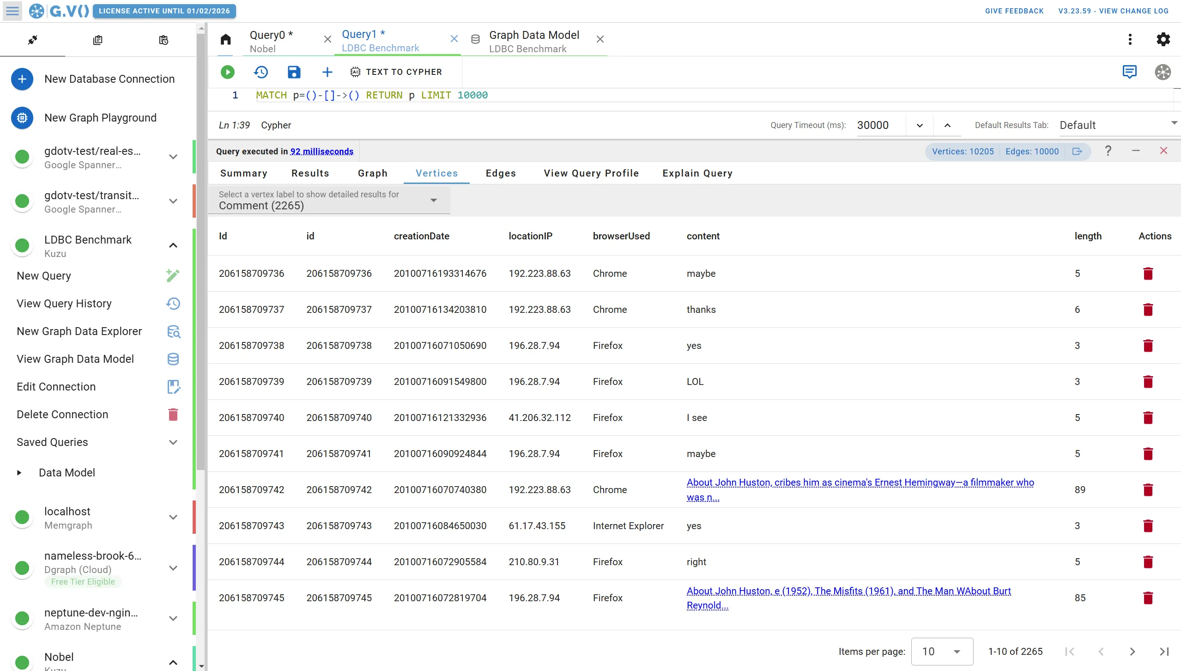Open the three-dot more options menu
The image size is (1181, 671).
coord(1130,39)
